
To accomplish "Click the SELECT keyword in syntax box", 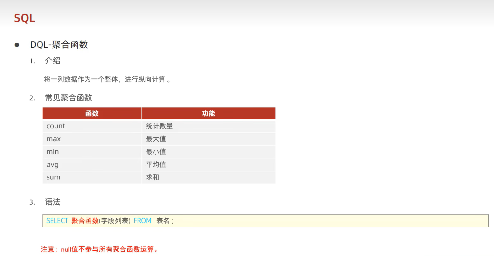I will [x=57, y=221].
